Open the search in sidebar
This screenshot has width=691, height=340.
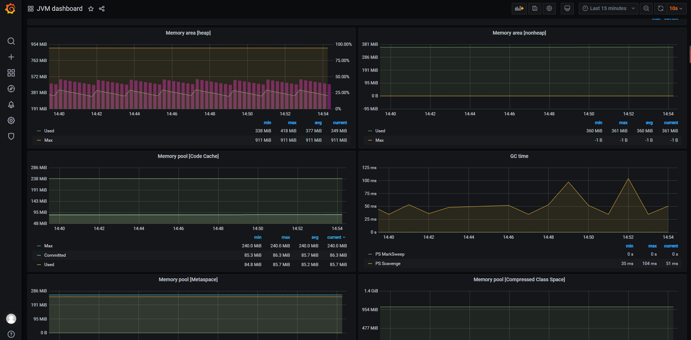11,41
